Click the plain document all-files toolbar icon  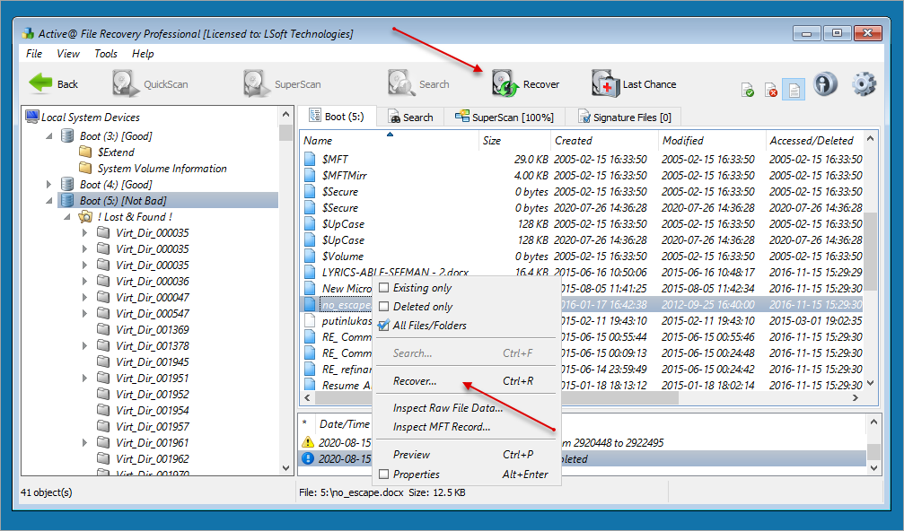click(x=794, y=90)
